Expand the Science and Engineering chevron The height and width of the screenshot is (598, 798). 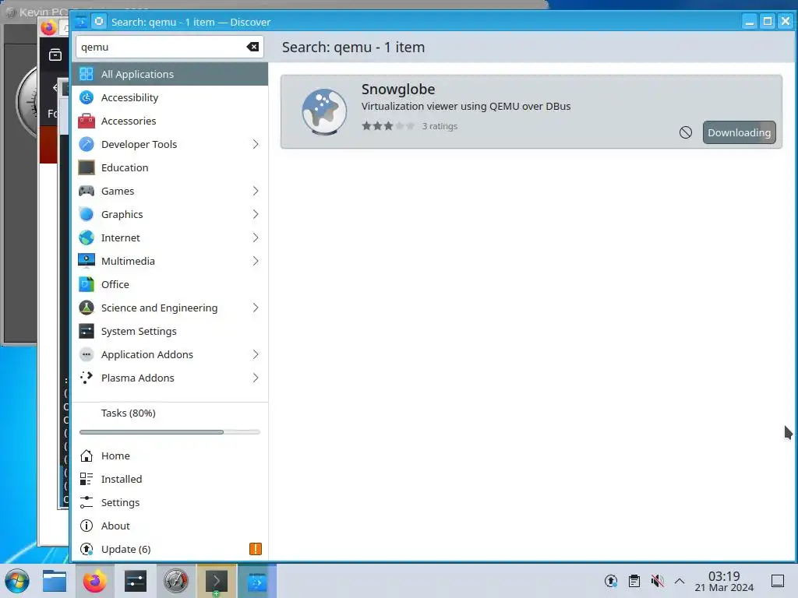tap(256, 308)
